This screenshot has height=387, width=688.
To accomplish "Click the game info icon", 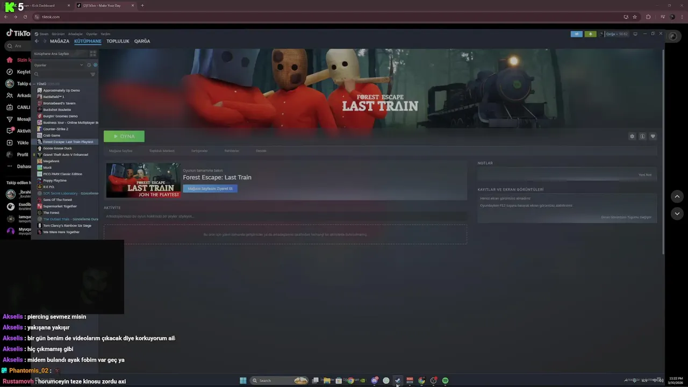I will coord(642,137).
